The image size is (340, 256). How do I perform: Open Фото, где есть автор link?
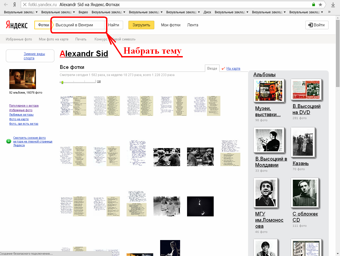pyautogui.click(x=24, y=124)
